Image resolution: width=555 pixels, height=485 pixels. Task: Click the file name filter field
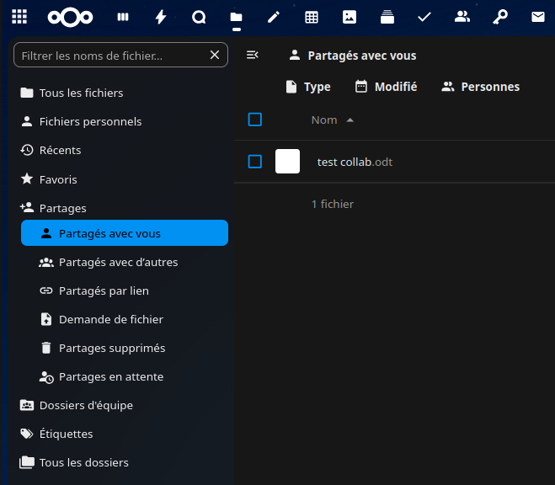click(111, 56)
